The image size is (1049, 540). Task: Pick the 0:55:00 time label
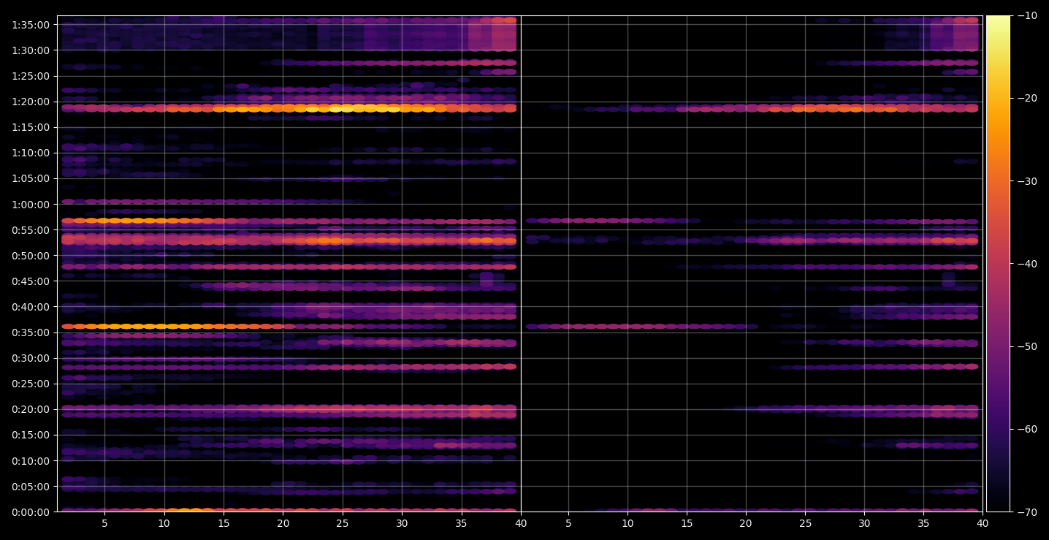pyautogui.click(x=31, y=230)
